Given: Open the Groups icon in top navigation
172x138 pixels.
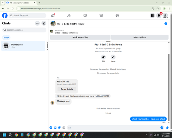Looking at the screenshot, I should 117,16.
